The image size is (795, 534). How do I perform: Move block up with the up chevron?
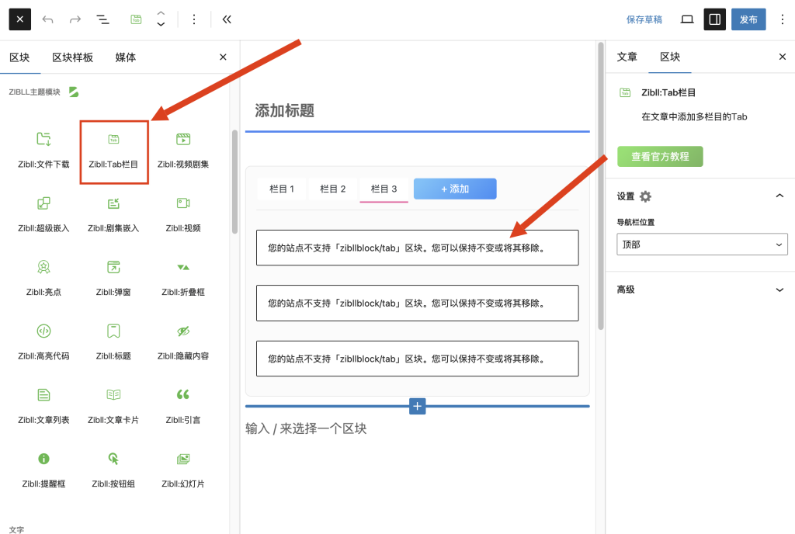pos(161,14)
